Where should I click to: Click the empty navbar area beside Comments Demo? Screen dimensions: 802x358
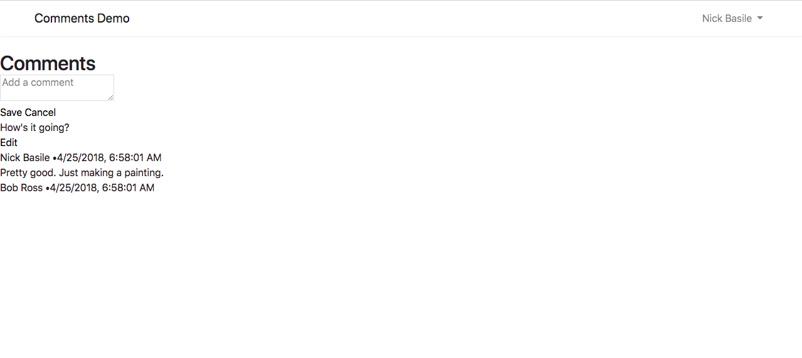414,18
